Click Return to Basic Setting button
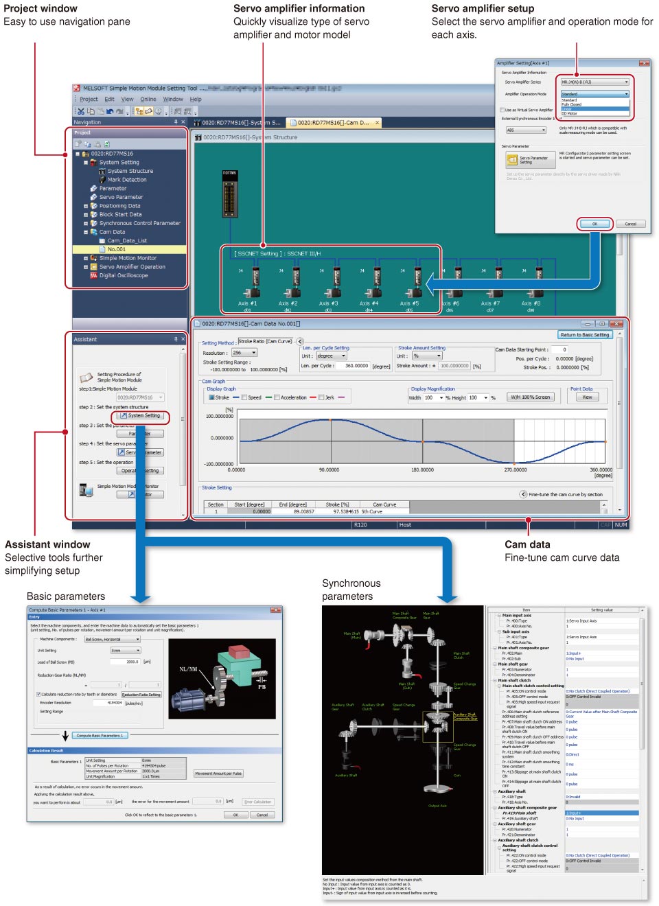Screen dimensions: 659x906 point(584,334)
